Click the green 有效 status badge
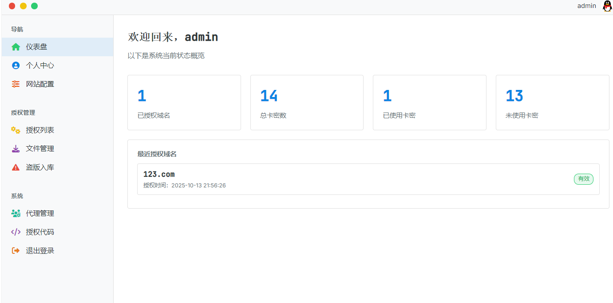The height and width of the screenshot is (303, 613). click(x=583, y=179)
